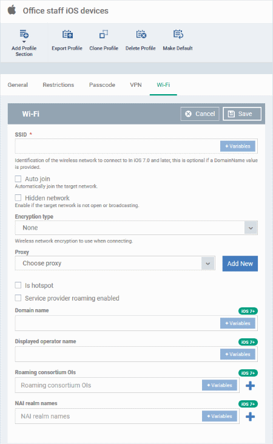Screen dimensions: 273x444
Task: Toggle Service provider roaming enabled
Action: tap(18, 298)
